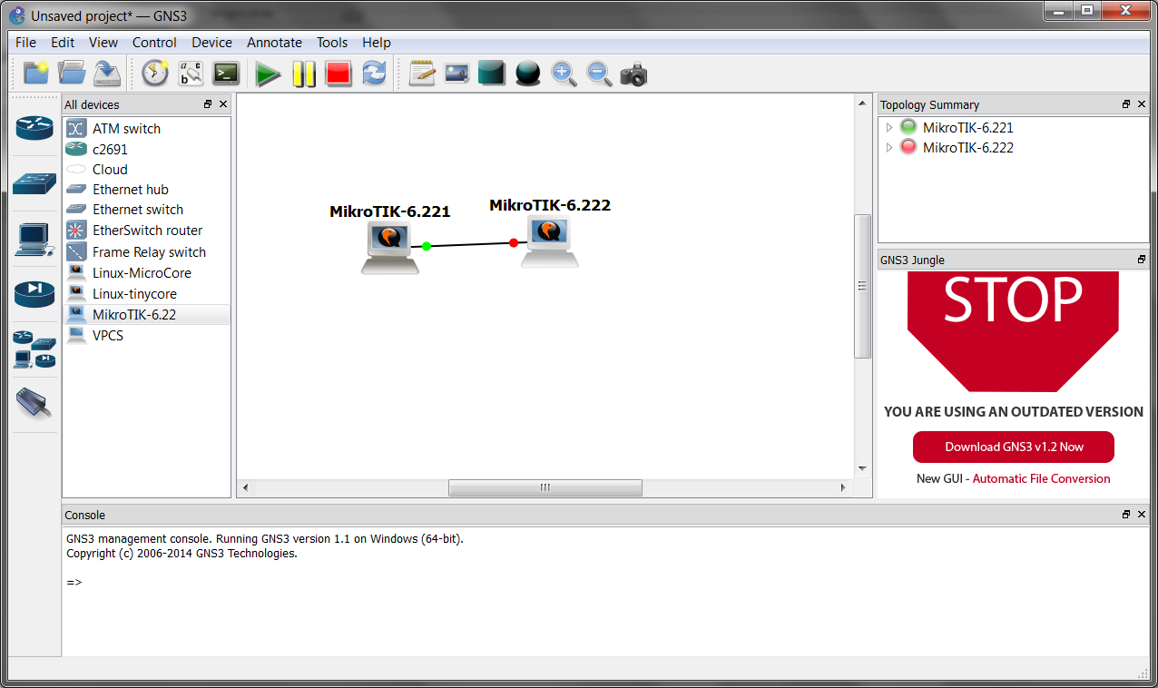Open the Device menu
The height and width of the screenshot is (688, 1158).
tap(211, 42)
